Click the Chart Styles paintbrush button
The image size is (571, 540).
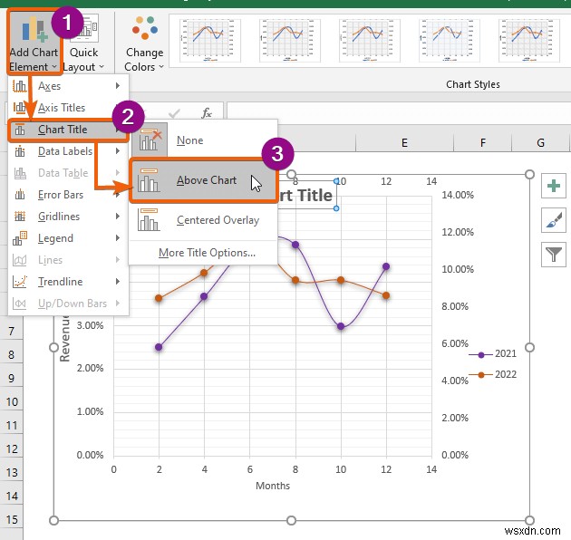(x=553, y=220)
